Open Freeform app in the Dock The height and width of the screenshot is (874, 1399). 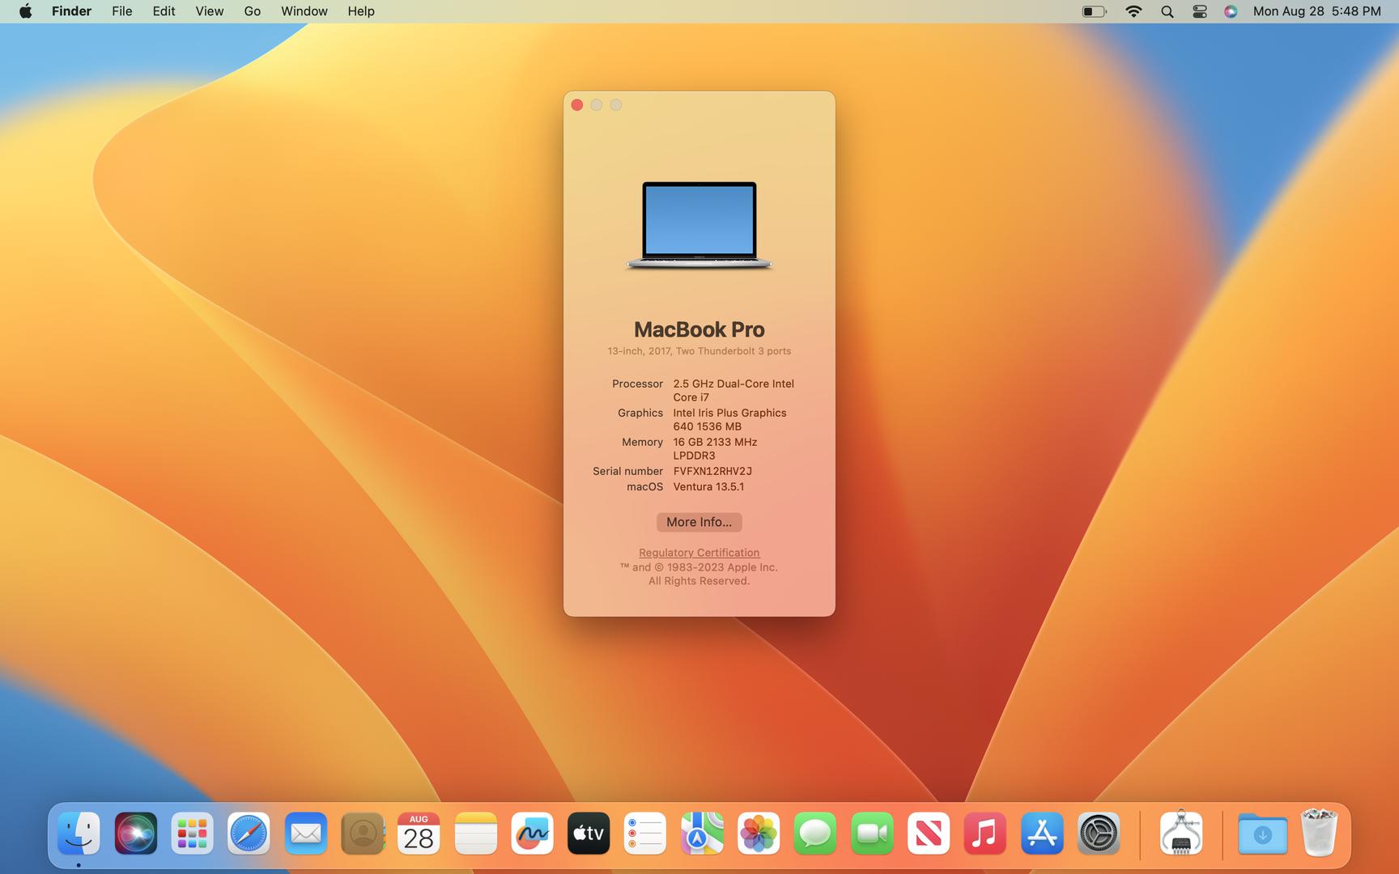(532, 834)
